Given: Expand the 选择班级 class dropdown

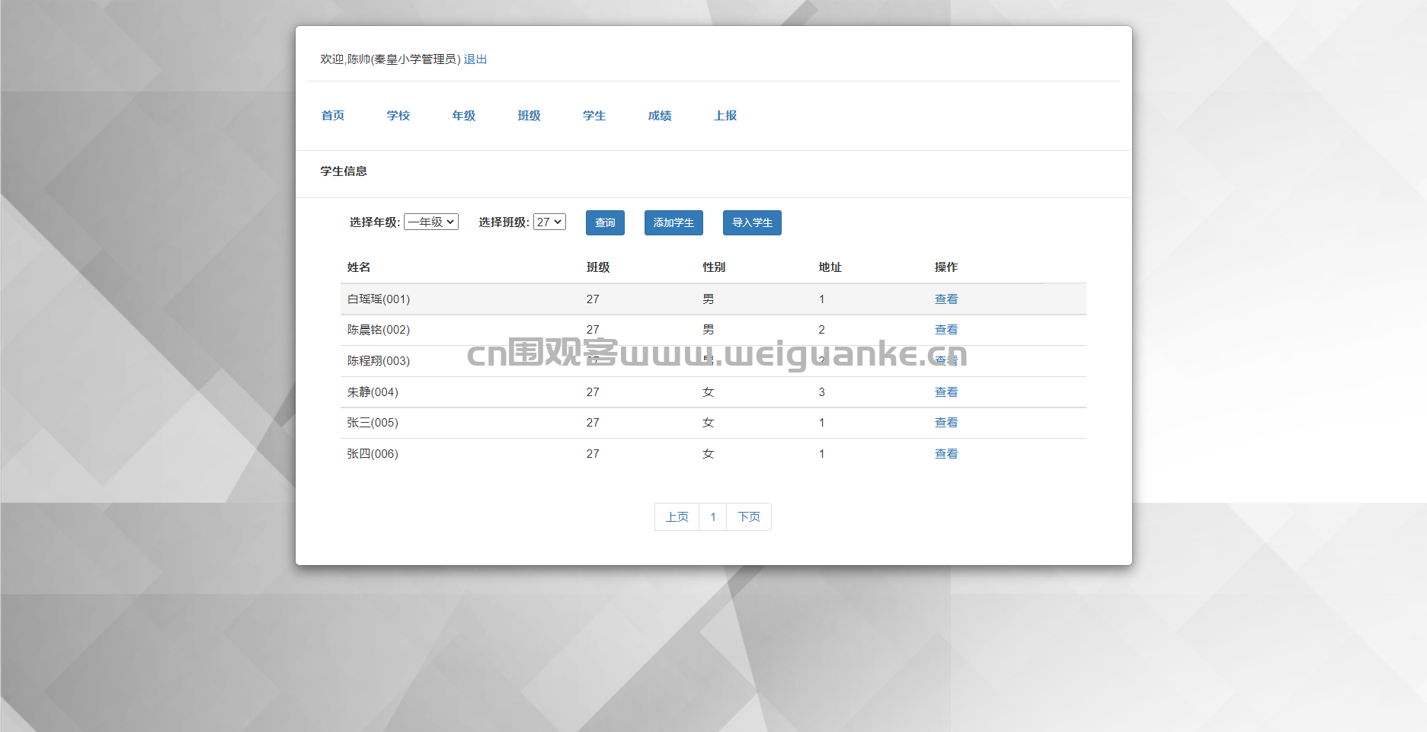Looking at the screenshot, I should pyautogui.click(x=549, y=222).
